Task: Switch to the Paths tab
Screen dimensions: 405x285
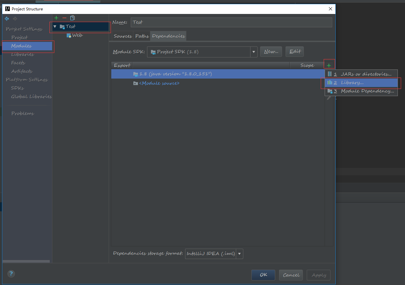Action: coord(142,36)
